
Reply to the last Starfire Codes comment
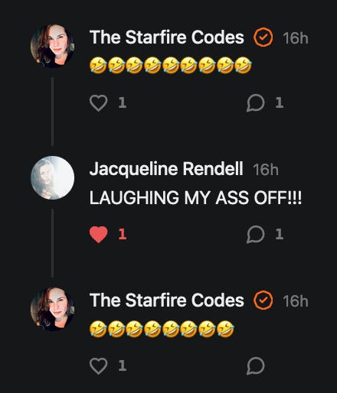pyautogui.click(x=256, y=365)
